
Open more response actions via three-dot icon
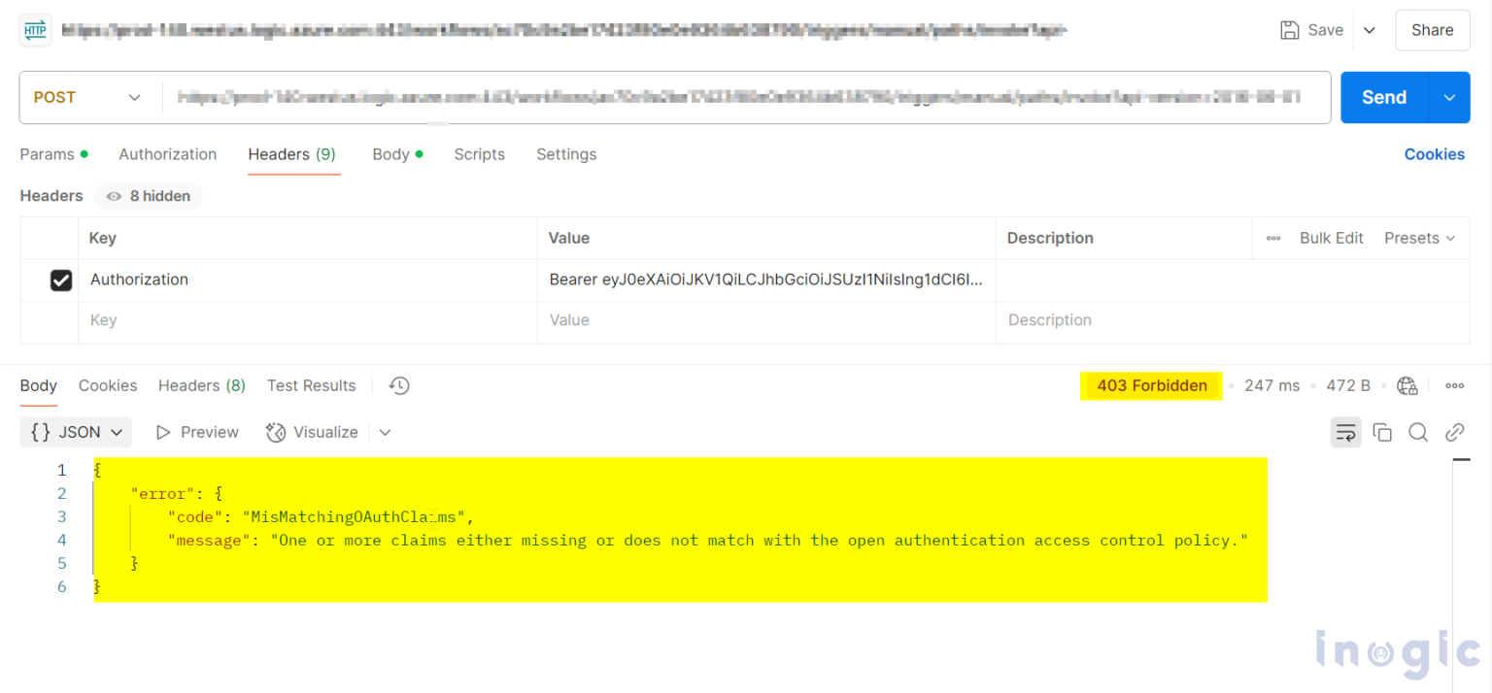[x=1454, y=385]
